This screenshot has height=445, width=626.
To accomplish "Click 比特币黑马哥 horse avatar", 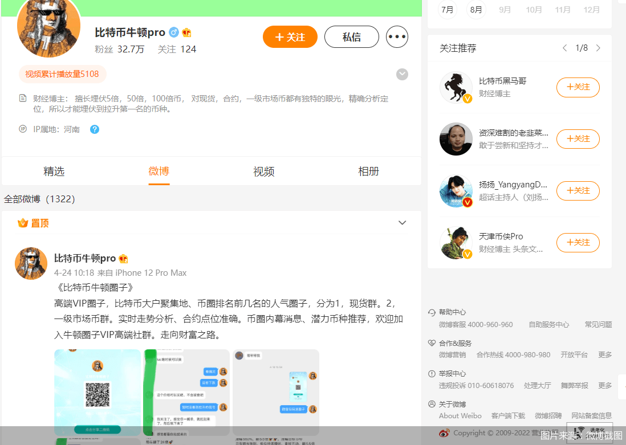I will click(456, 88).
